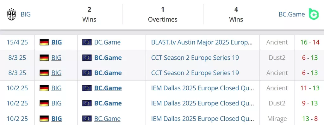
Task: Click bold BC.Game link in CCT Ancient row
Action: coord(108,73)
